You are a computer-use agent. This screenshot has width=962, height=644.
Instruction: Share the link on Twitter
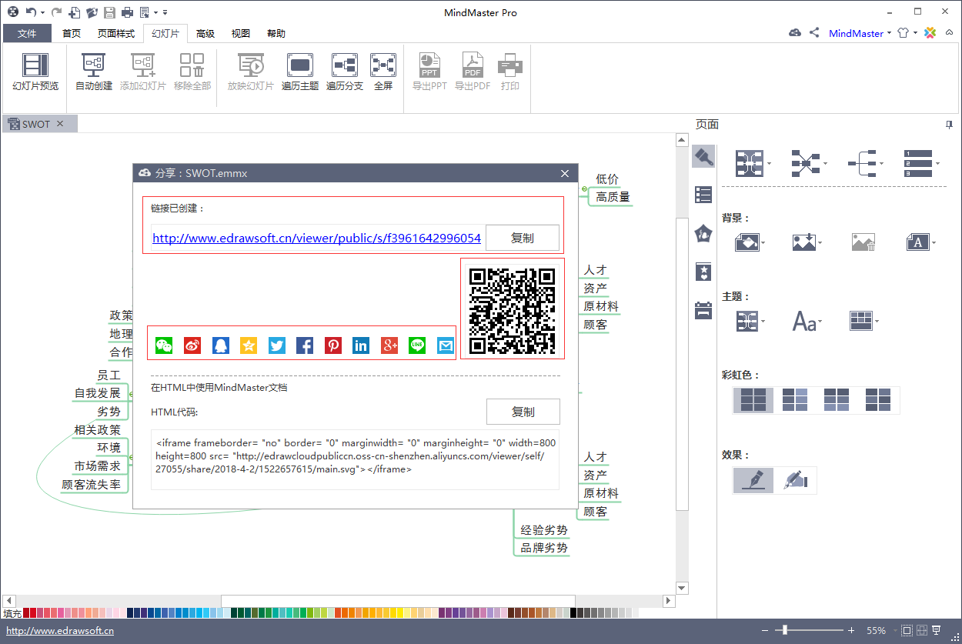coord(277,345)
